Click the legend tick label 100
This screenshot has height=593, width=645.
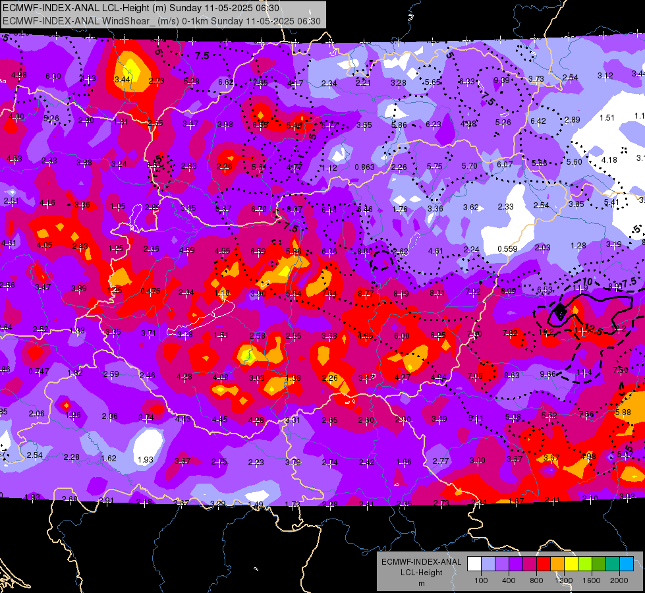481,580
